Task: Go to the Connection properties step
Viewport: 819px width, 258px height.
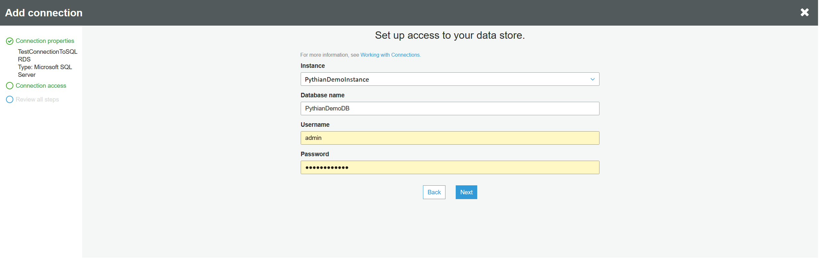Action: click(x=45, y=41)
